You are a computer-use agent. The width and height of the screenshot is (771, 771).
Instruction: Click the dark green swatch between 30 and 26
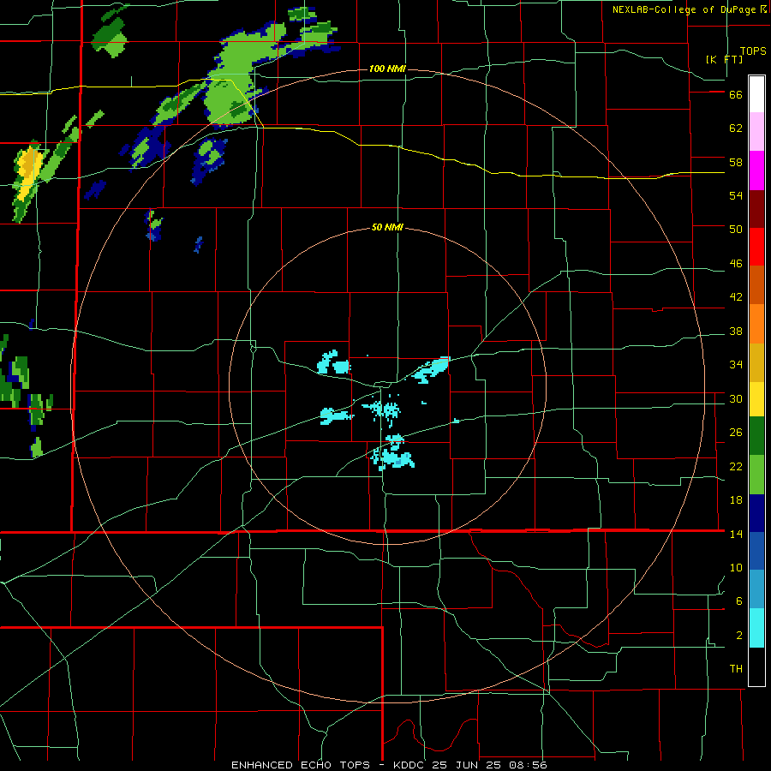click(x=756, y=436)
